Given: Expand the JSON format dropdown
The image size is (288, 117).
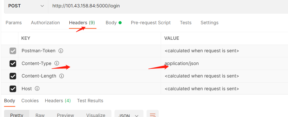Looking at the screenshot, I should (128, 115).
